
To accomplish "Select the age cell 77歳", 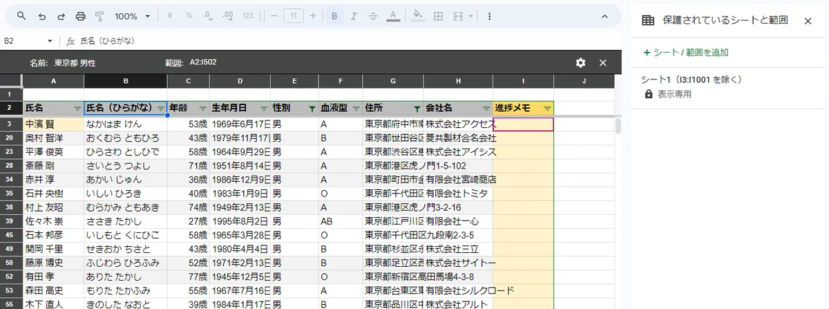I will click(188, 277).
